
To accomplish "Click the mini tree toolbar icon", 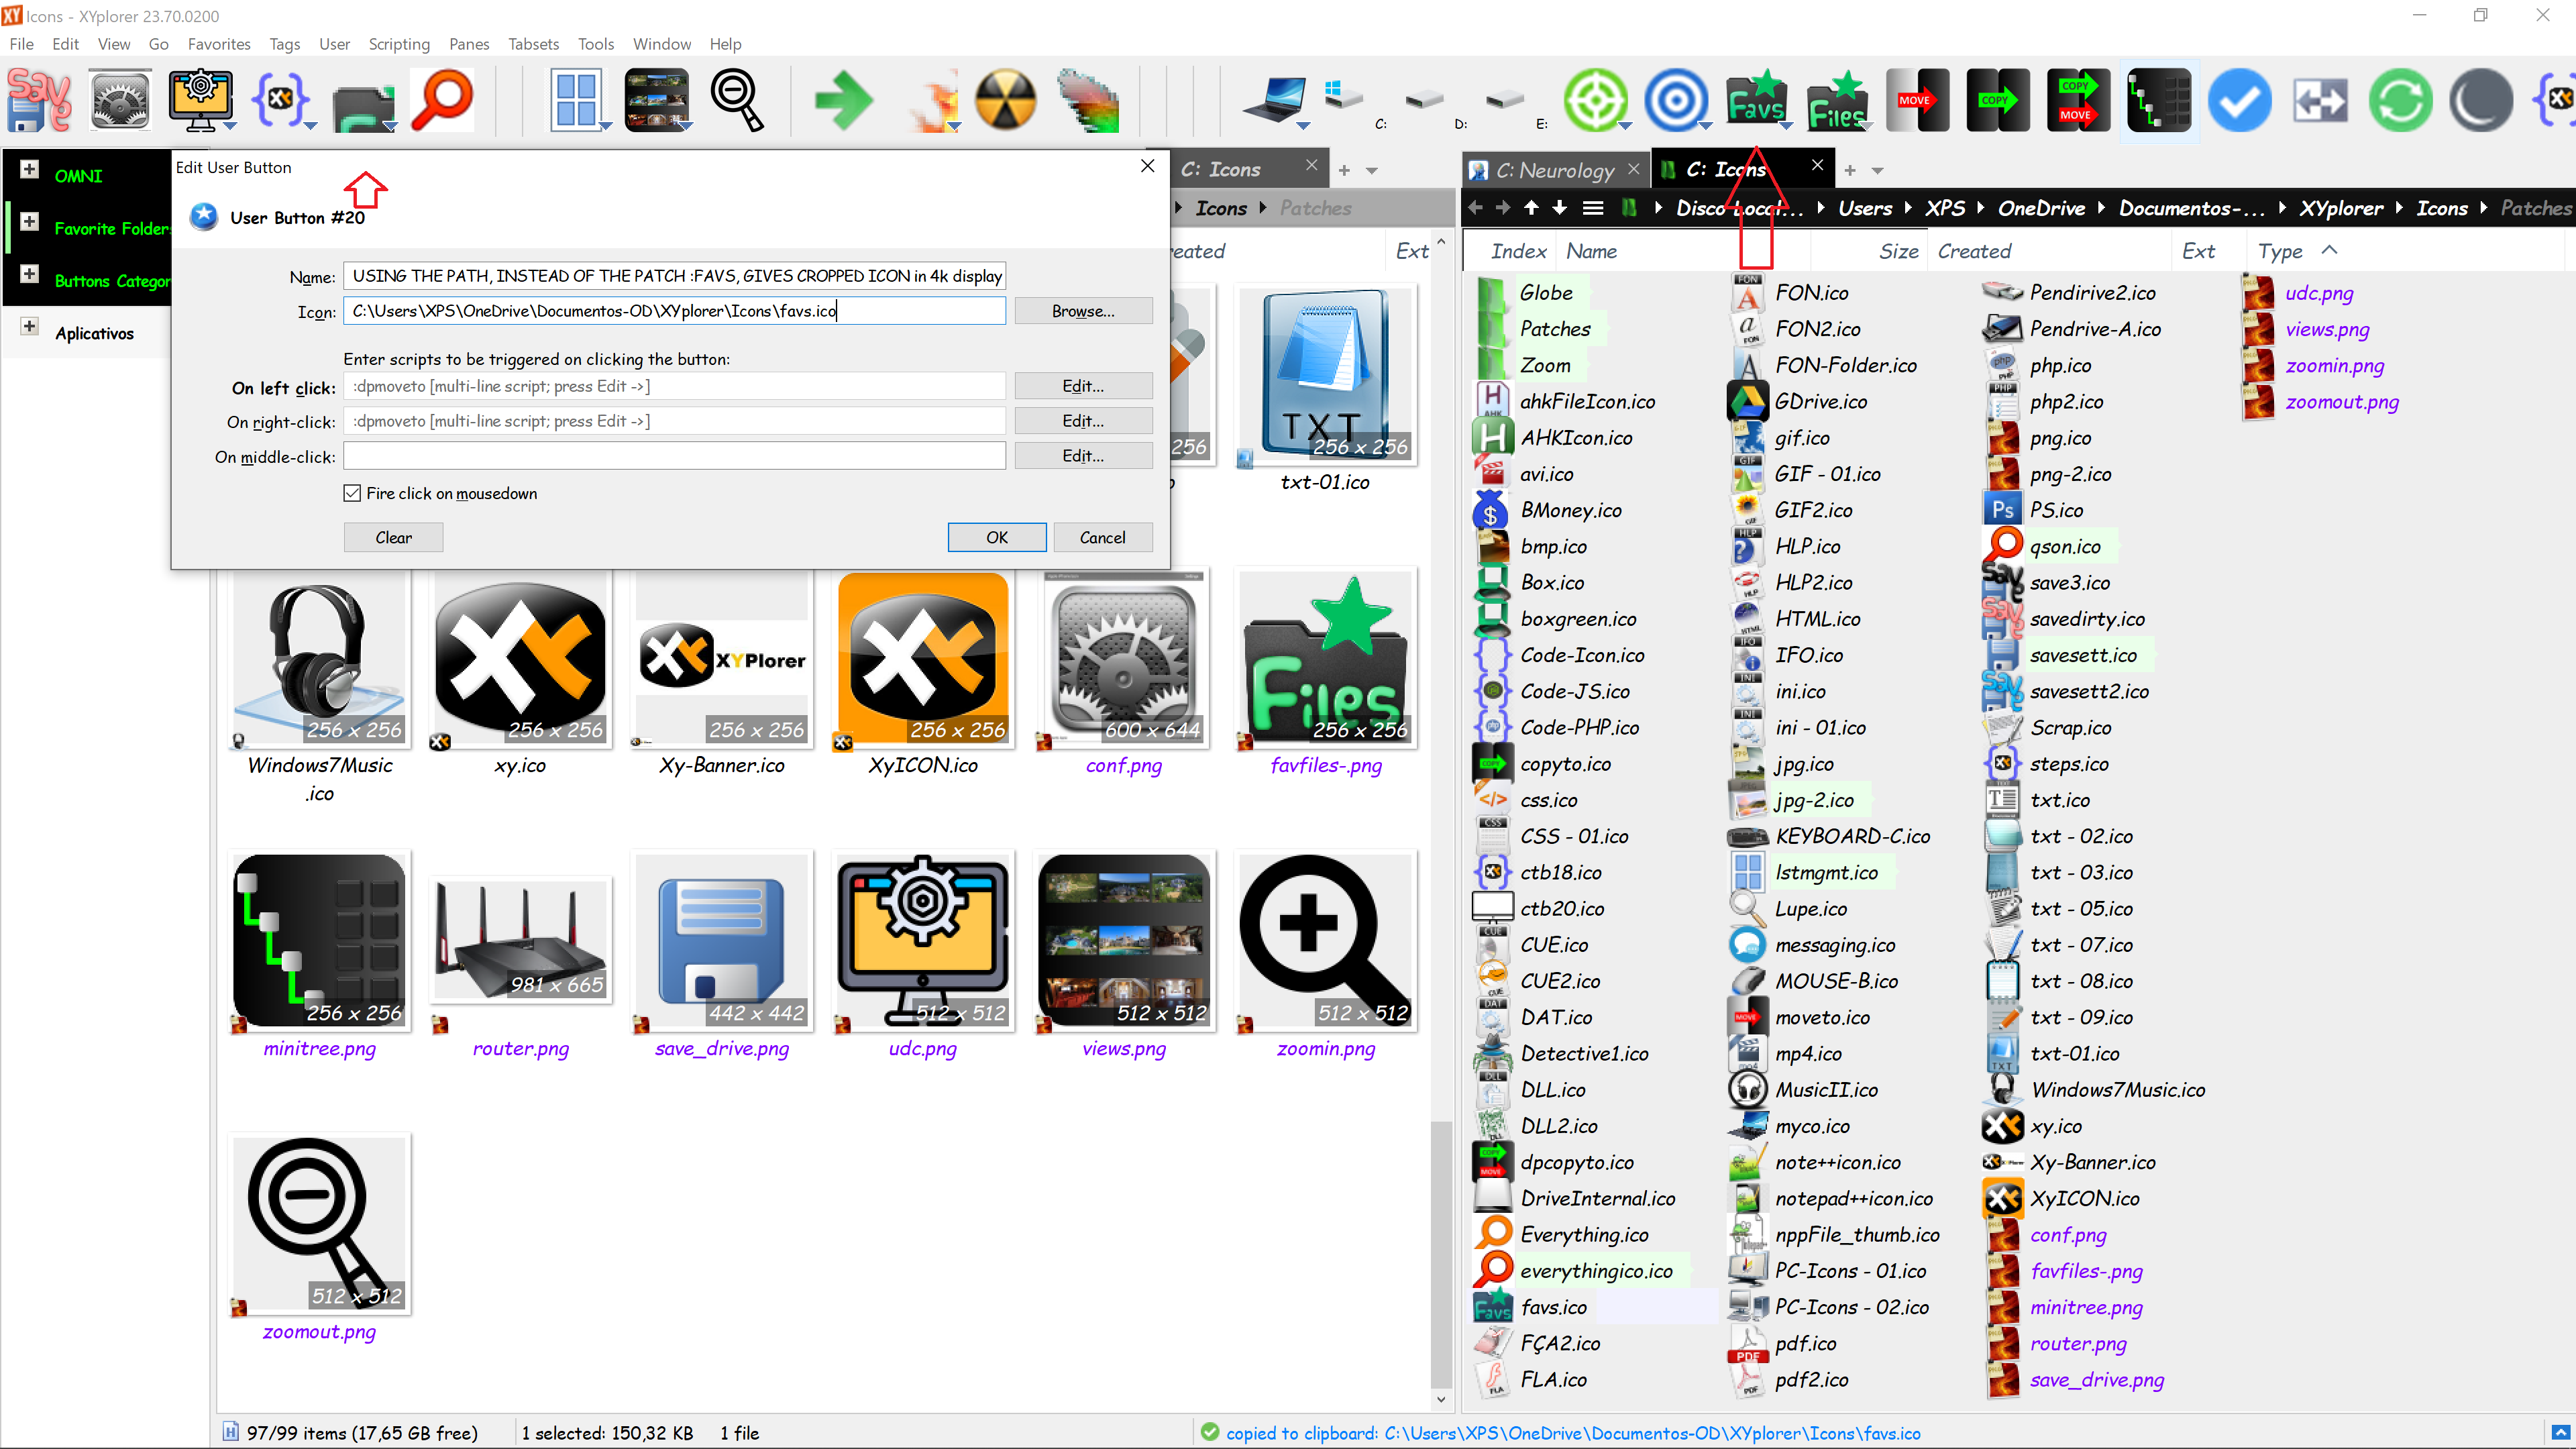I will pos(2158,100).
